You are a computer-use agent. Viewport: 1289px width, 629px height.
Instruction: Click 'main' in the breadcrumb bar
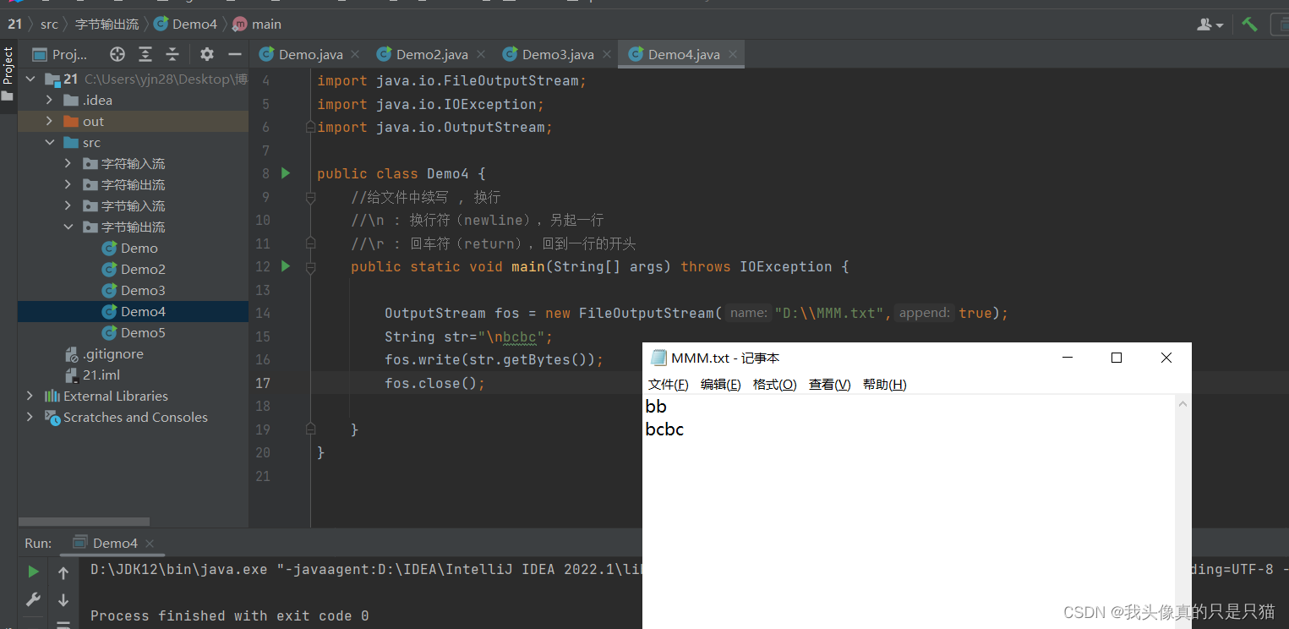(258, 24)
